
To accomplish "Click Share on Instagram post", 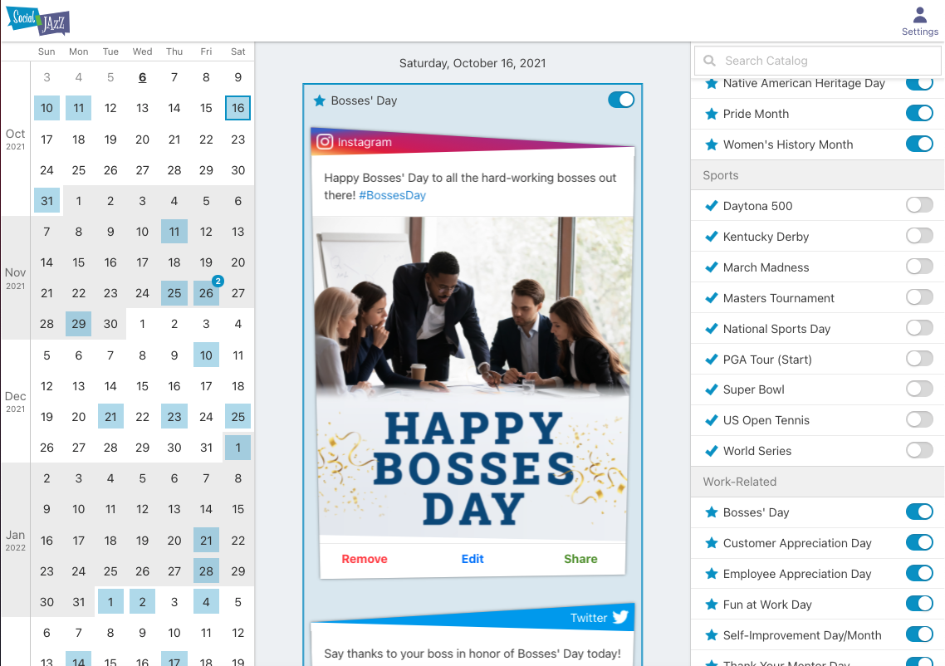I will pyautogui.click(x=580, y=560).
